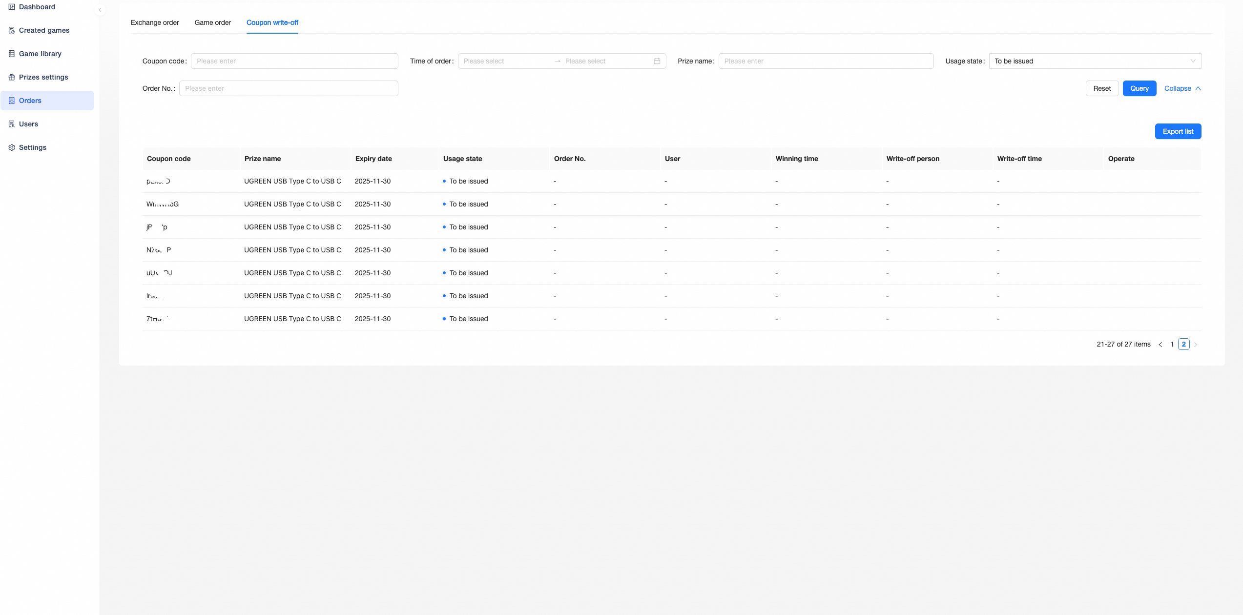Switch to the Game order tab

(213, 22)
